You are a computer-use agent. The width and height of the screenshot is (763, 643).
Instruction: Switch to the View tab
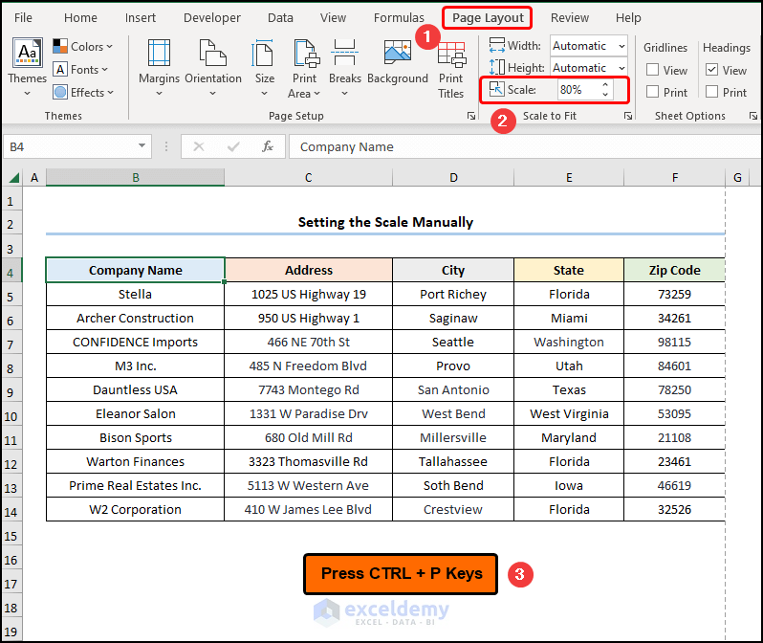click(x=333, y=18)
